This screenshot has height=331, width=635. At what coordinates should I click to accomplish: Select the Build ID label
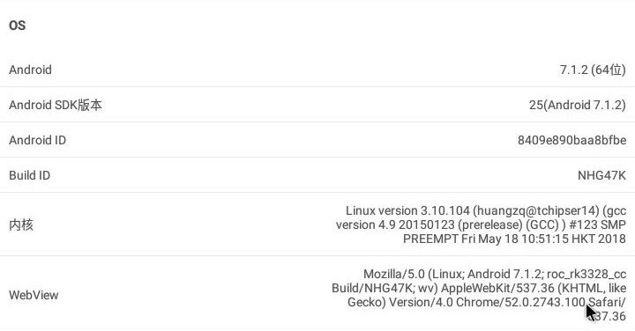[x=30, y=175]
